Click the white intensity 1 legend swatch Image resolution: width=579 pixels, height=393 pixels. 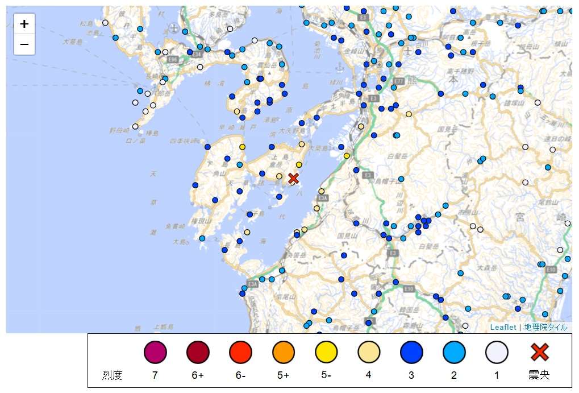coord(497,352)
